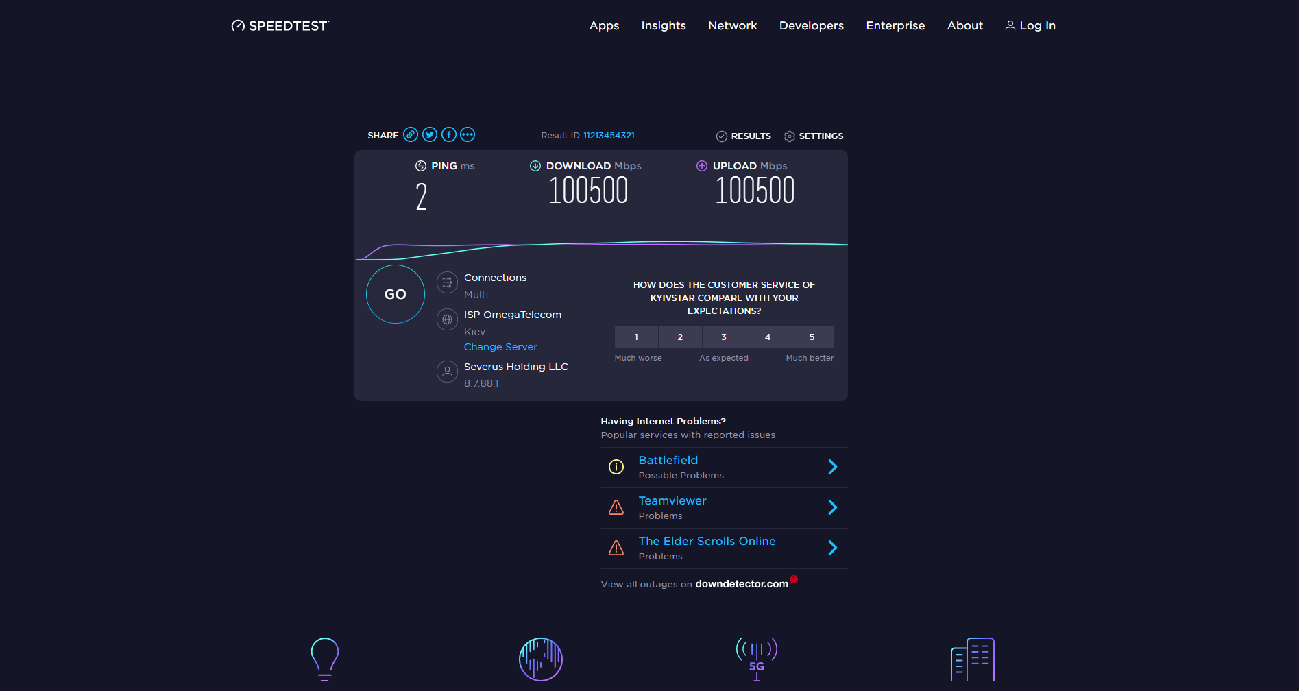The width and height of the screenshot is (1299, 691).
Task: Click the server globe icon
Action: [x=447, y=319]
